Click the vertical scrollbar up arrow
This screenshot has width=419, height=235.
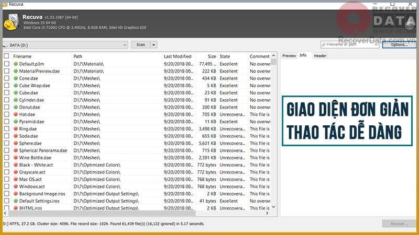tap(273, 56)
